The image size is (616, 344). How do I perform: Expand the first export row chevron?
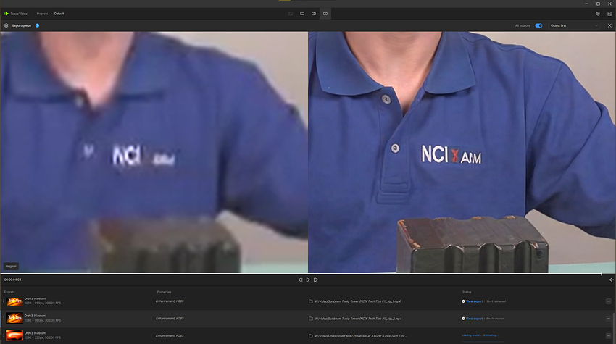coord(3,301)
